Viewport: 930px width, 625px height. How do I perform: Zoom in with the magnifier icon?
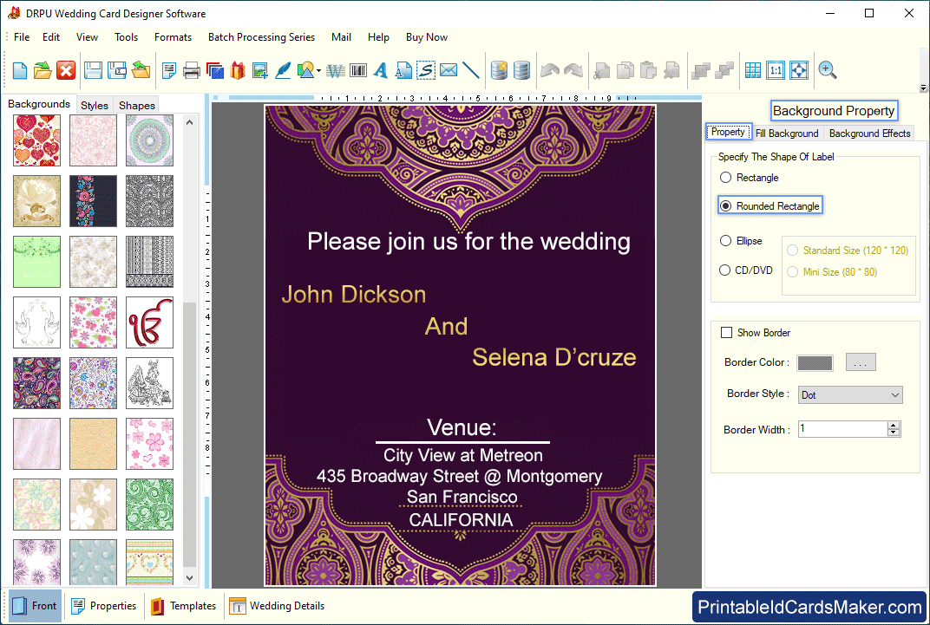pyautogui.click(x=828, y=70)
